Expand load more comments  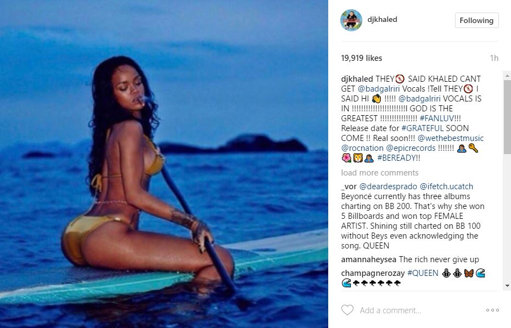pyautogui.click(x=380, y=173)
